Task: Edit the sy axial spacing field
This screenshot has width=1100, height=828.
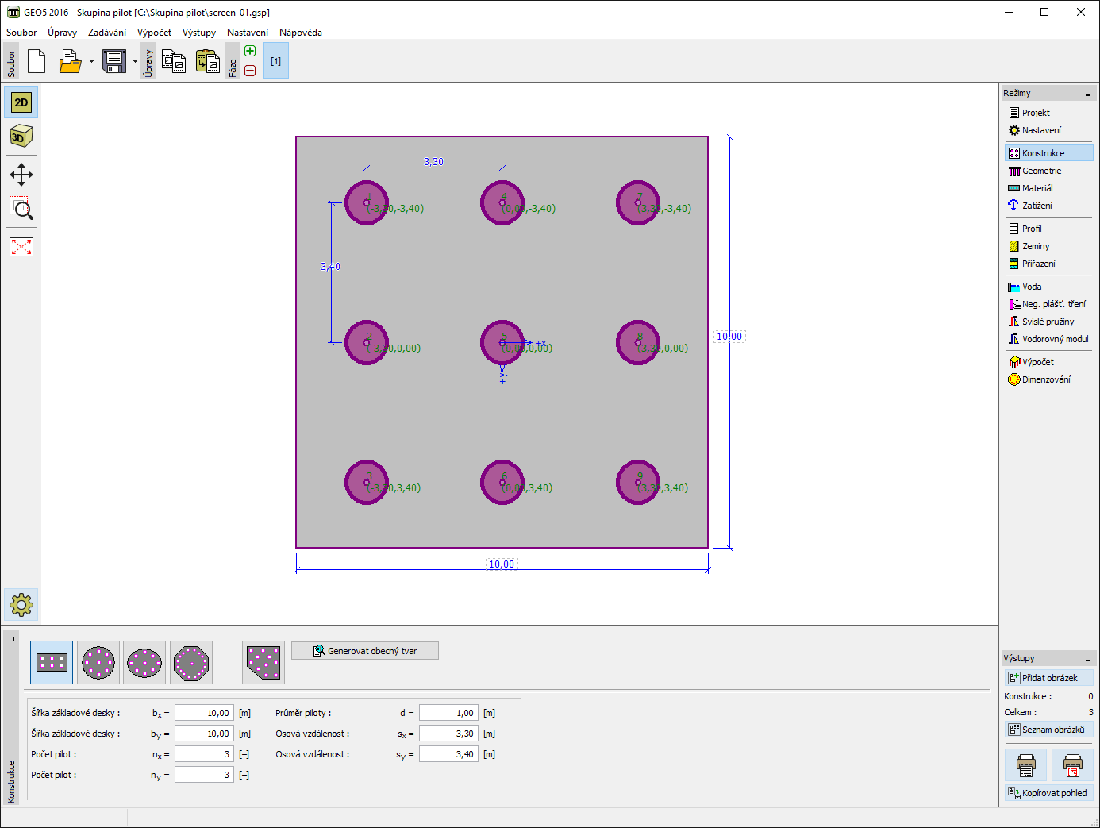Action: click(x=448, y=754)
